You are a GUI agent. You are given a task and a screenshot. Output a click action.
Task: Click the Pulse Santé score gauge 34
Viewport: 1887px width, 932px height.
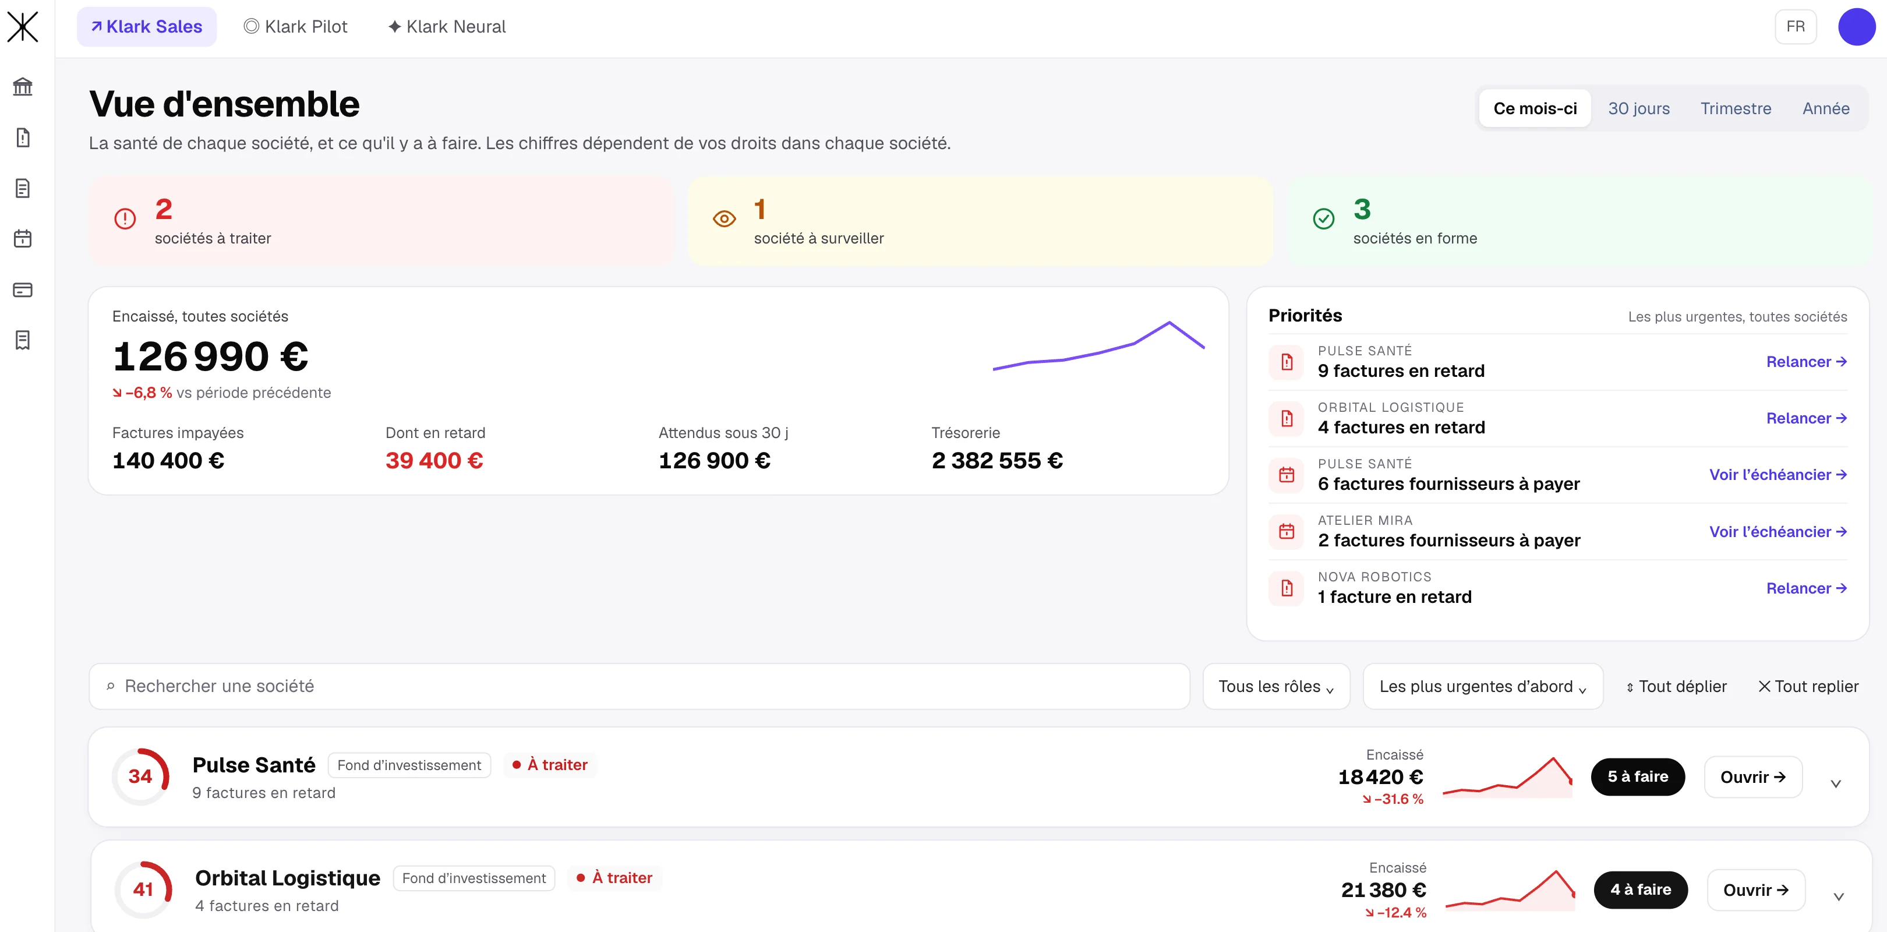[x=140, y=776]
